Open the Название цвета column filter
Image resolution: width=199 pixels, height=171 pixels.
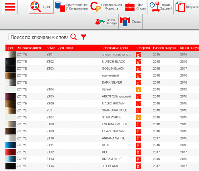103,48
